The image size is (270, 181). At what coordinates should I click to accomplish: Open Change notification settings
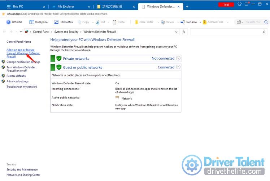pos(23,62)
